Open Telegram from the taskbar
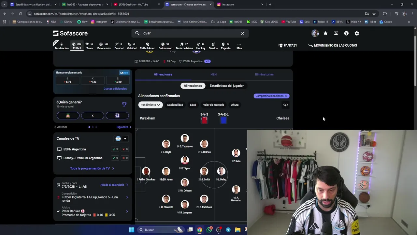The width and height of the screenshot is (417, 235). (228, 230)
